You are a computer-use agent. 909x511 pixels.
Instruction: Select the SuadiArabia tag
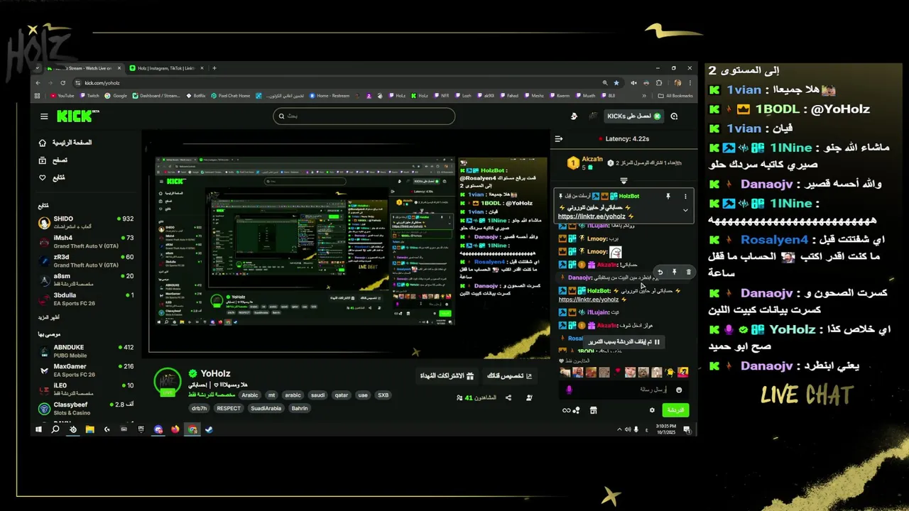click(266, 408)
